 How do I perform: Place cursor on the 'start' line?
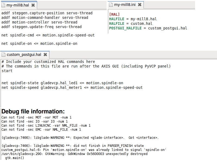point(7,71)
